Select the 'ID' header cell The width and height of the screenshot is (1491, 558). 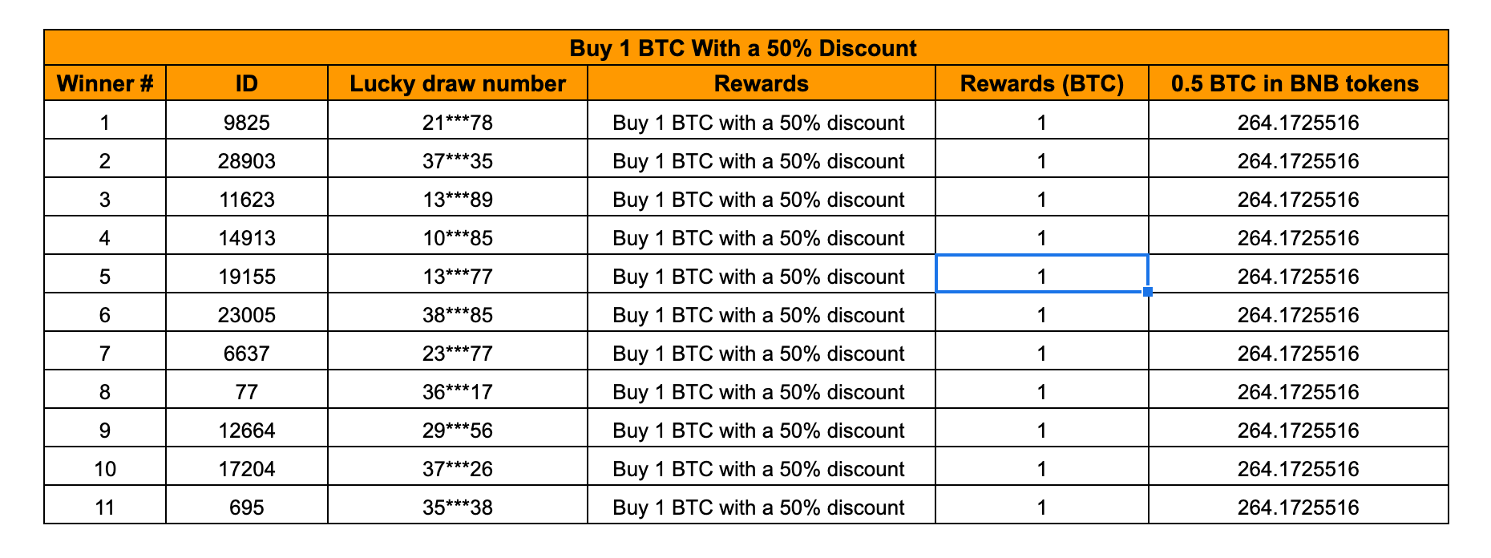[x=247, y=83]
